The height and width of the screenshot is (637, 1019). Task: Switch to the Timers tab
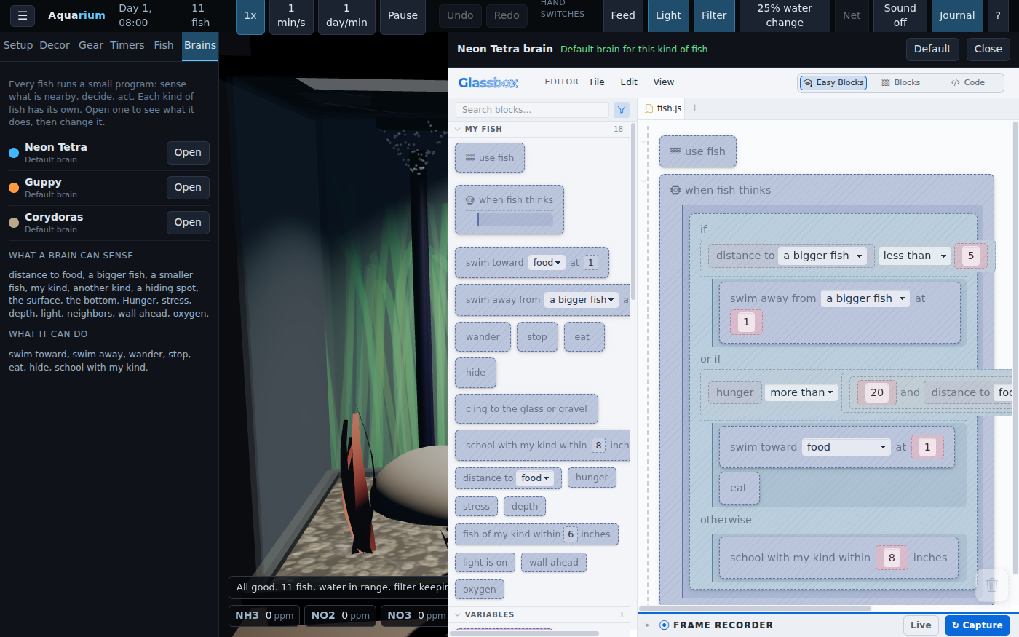(x=127, y=45)
